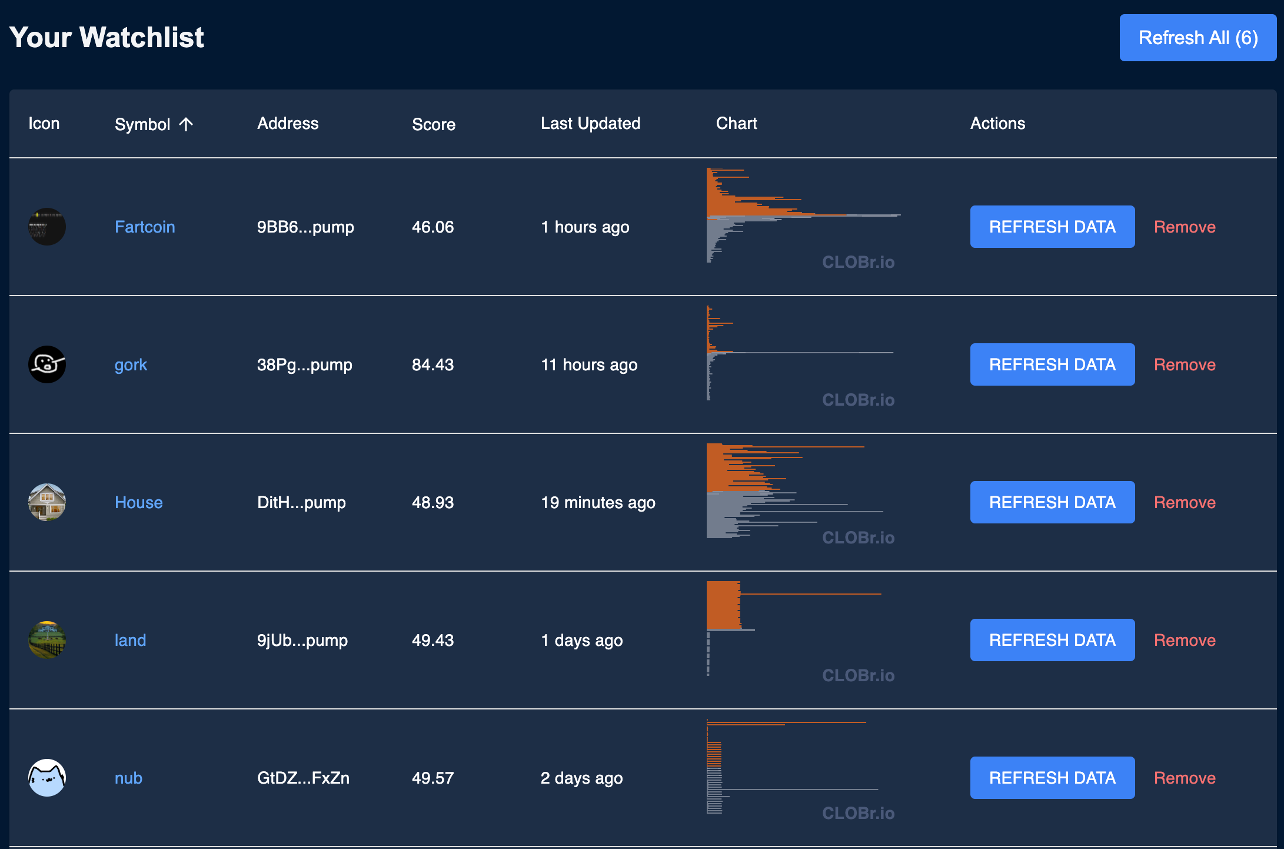Click the Actions column header

[x=997, y=124]
